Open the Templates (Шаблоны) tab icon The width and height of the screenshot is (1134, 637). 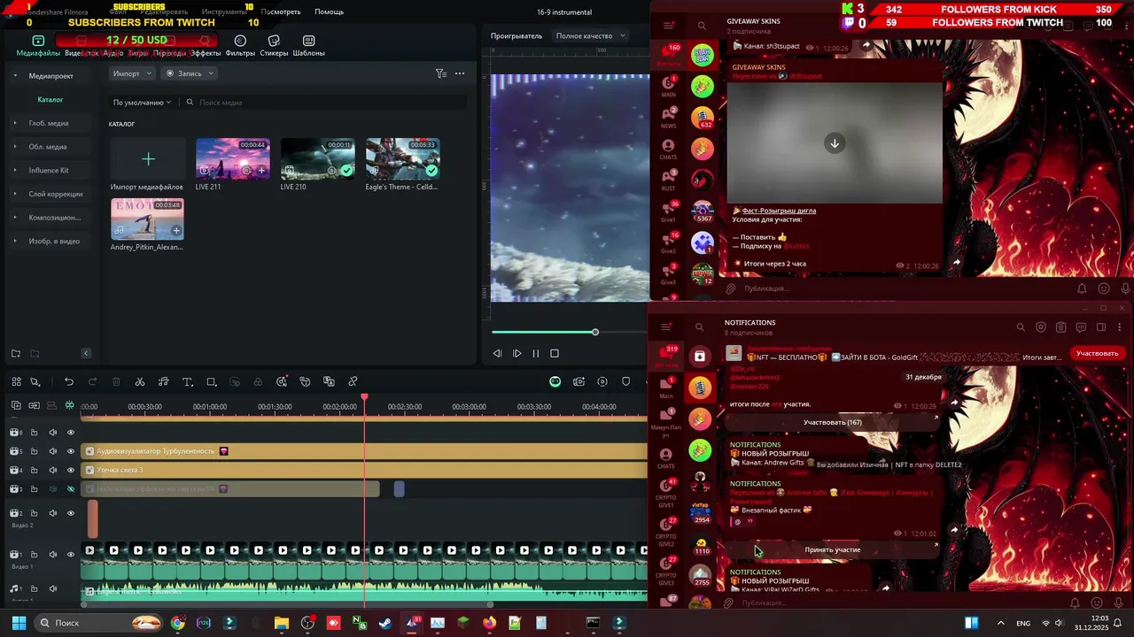coord(308,41)
